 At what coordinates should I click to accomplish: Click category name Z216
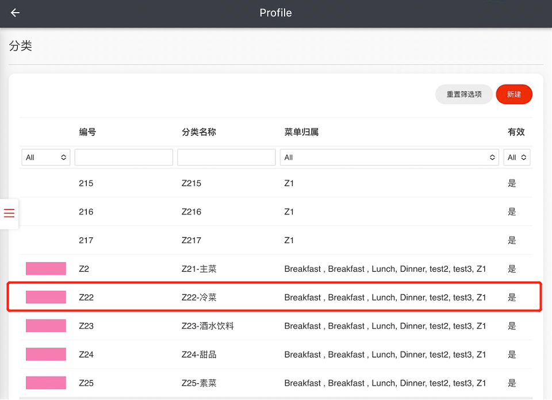pos(191,212)
